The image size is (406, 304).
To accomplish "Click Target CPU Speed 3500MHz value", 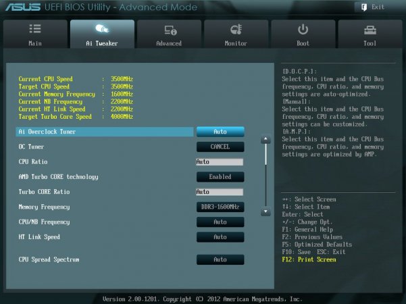I will pos(122,86).
